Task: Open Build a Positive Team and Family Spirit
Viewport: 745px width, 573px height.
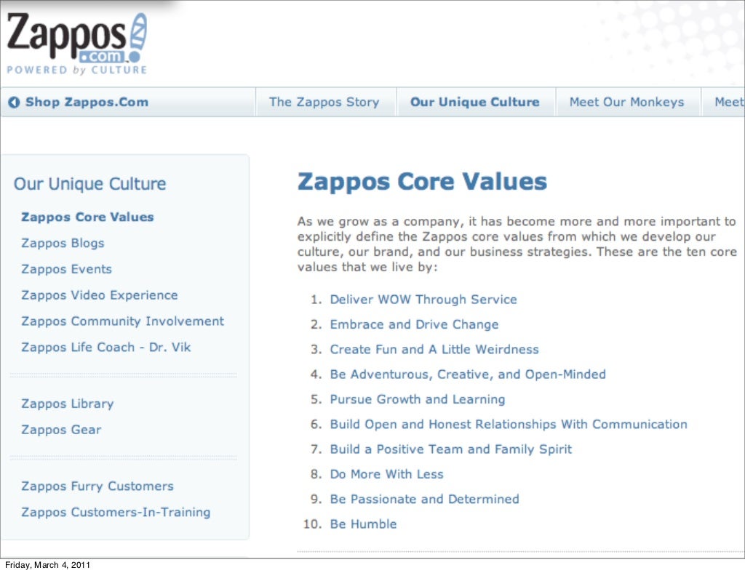Action: coord(451,449)
